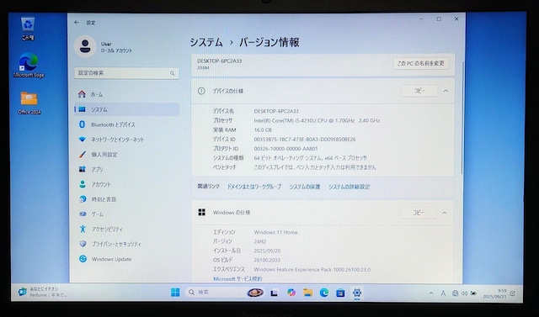
Task: Open the Office 2024 desktop folder
Action: pyautogui.click(x=29, y=103)
